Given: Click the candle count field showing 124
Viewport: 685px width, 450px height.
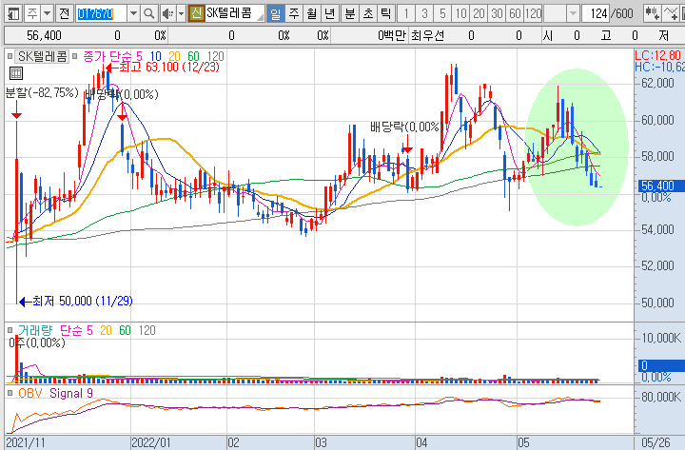Looking at the screenshot, I should [x=596, y=14].
